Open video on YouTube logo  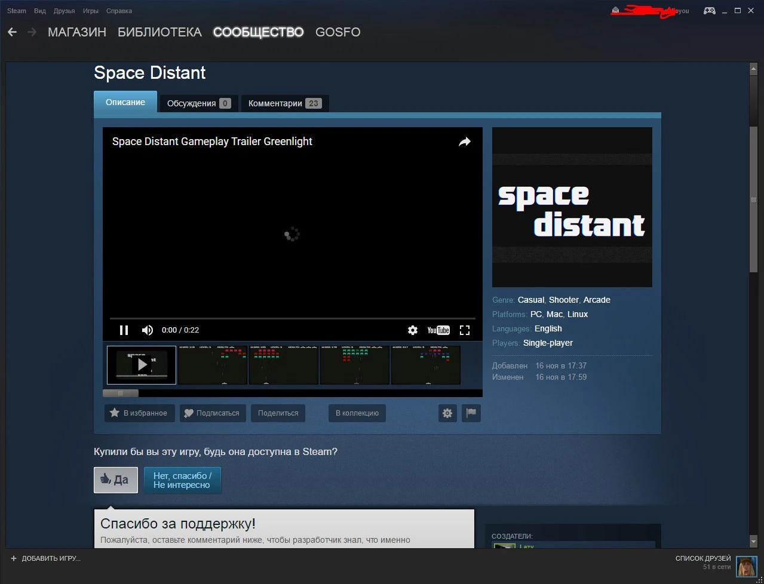pos(438,330)
